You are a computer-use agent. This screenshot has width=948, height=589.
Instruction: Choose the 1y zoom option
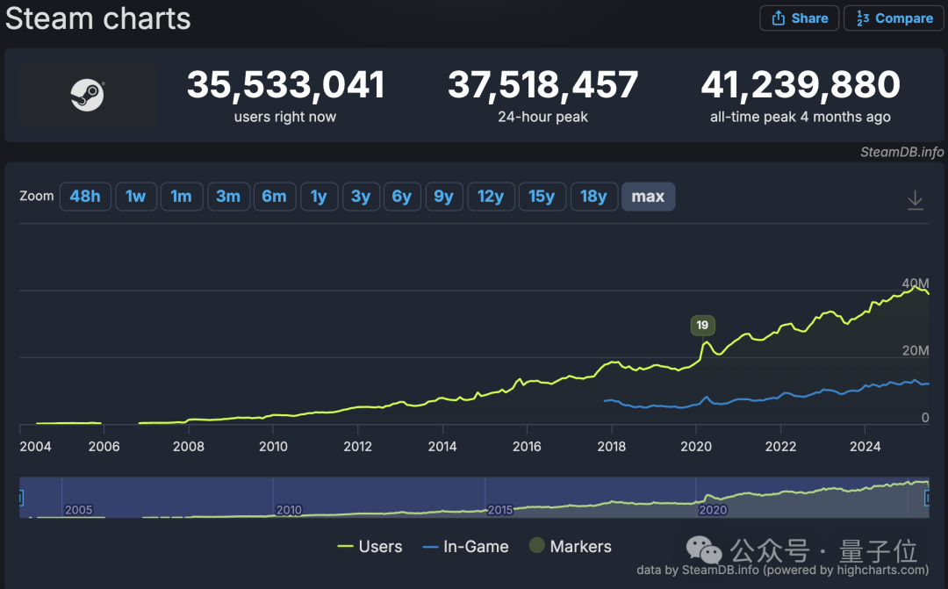(319, 197)
